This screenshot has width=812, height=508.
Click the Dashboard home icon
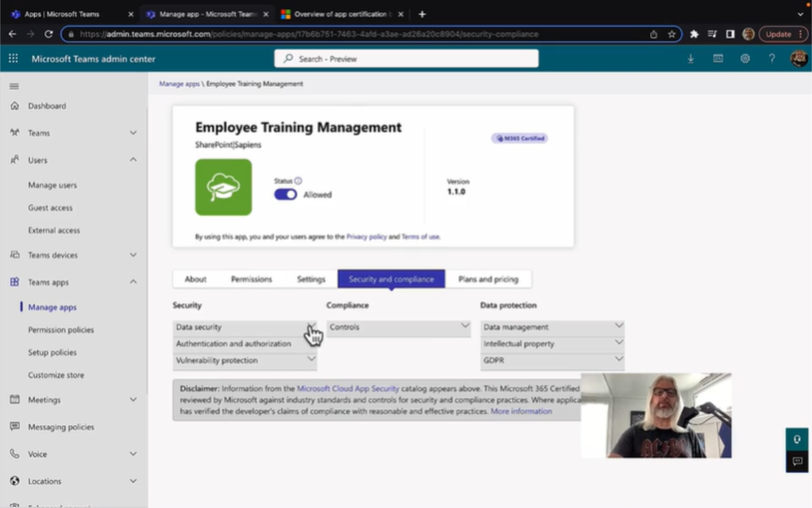point(15,106)
